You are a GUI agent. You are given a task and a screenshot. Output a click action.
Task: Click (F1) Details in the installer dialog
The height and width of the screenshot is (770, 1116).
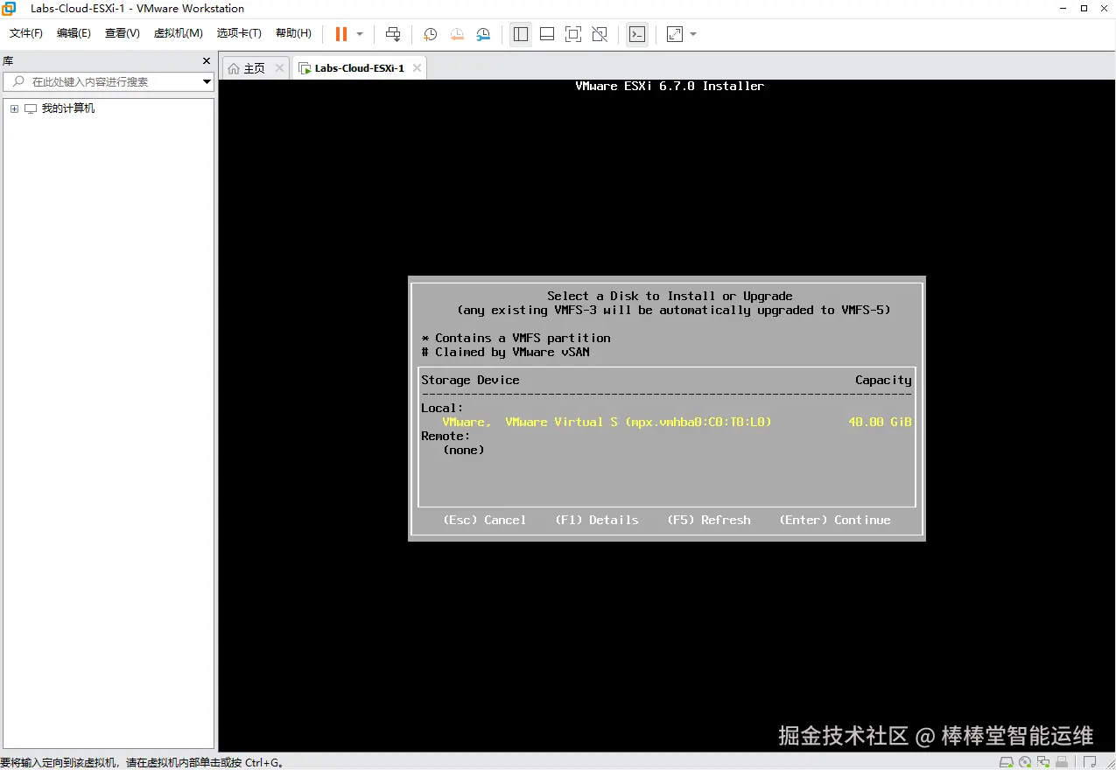pos(597,520)
